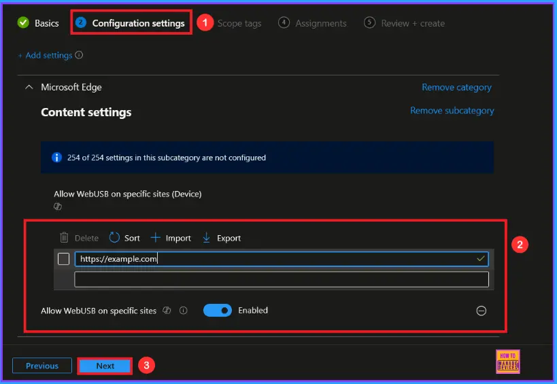This screenshot has height=384, width=557.
Task: Click the green Basics completed checkmark icon
Action: click(23, 23)
